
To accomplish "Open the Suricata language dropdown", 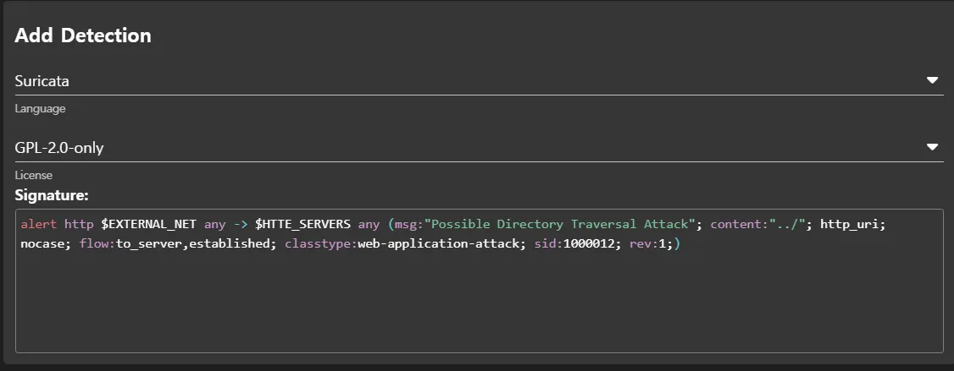I will (479, 81).
